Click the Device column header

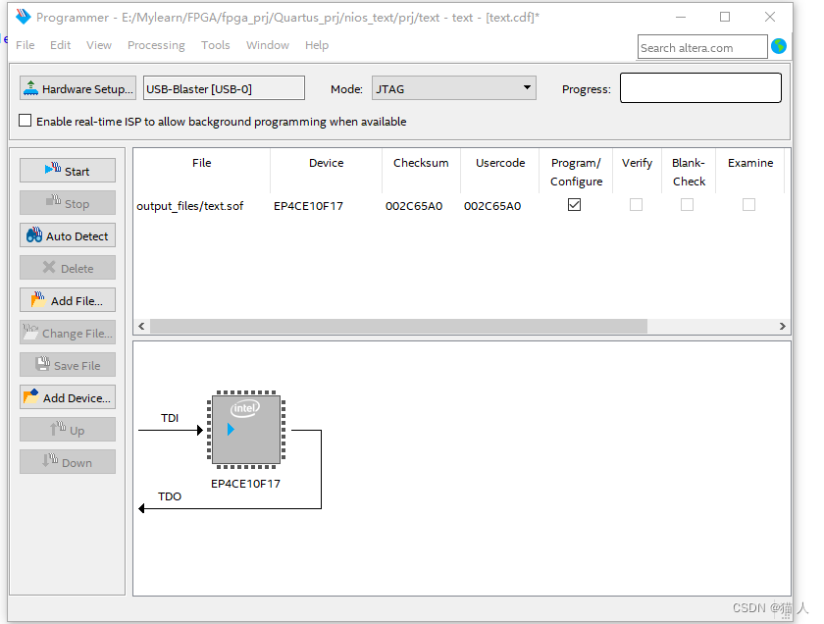click(327, 163)
